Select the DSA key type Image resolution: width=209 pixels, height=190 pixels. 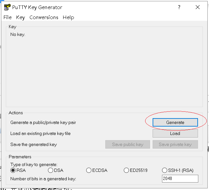click(x=51, y=170)
